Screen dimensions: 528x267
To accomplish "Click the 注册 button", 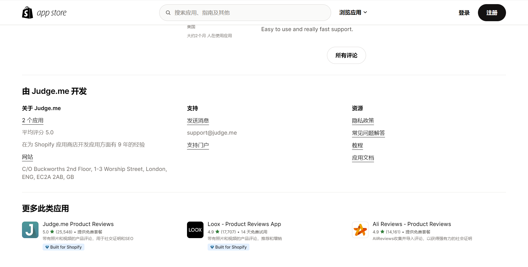I will pos(492,13).
